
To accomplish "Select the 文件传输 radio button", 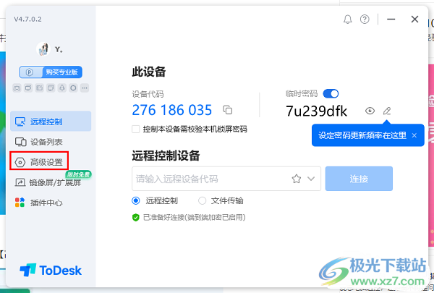I will coord(203,200).
